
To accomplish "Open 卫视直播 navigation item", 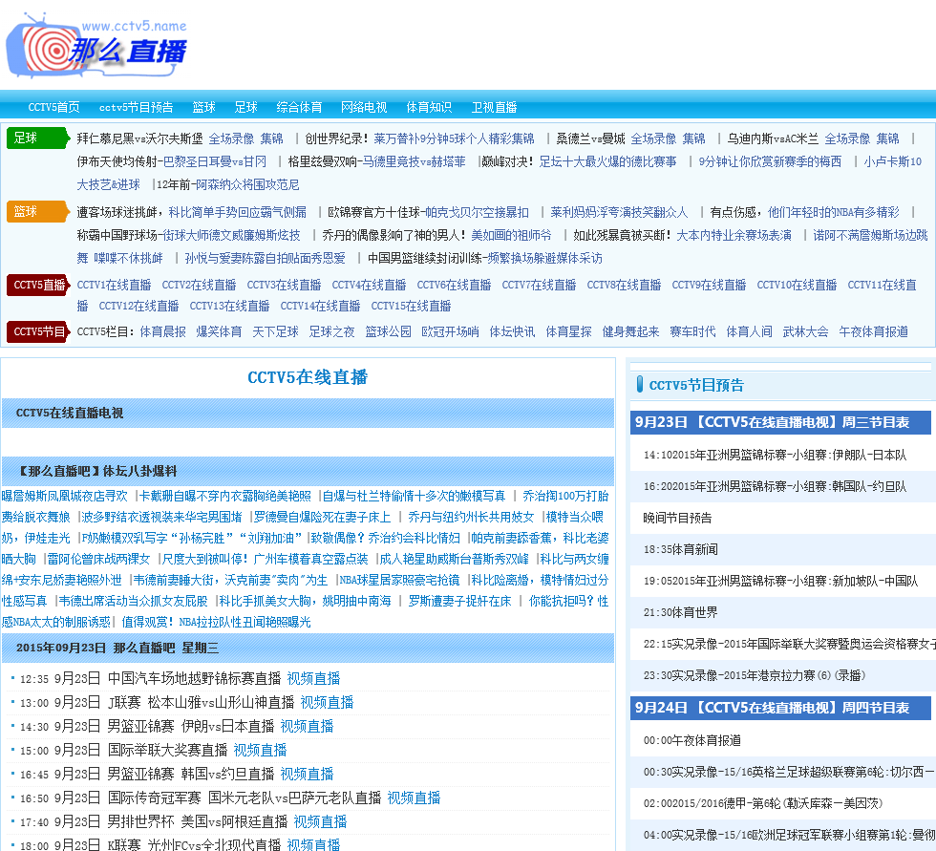I will click(495, 107).
